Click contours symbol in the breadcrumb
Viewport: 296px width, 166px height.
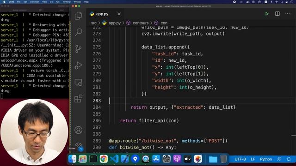click(x=141, y=23)
